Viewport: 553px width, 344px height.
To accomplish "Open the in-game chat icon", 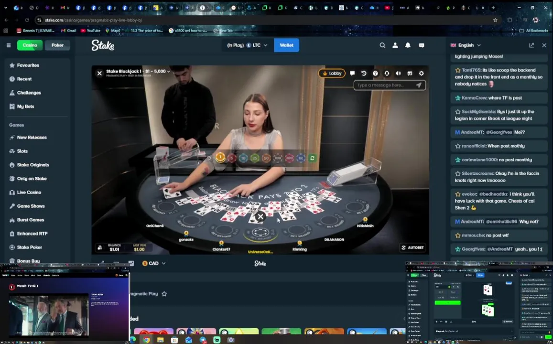I will [352, 73].
